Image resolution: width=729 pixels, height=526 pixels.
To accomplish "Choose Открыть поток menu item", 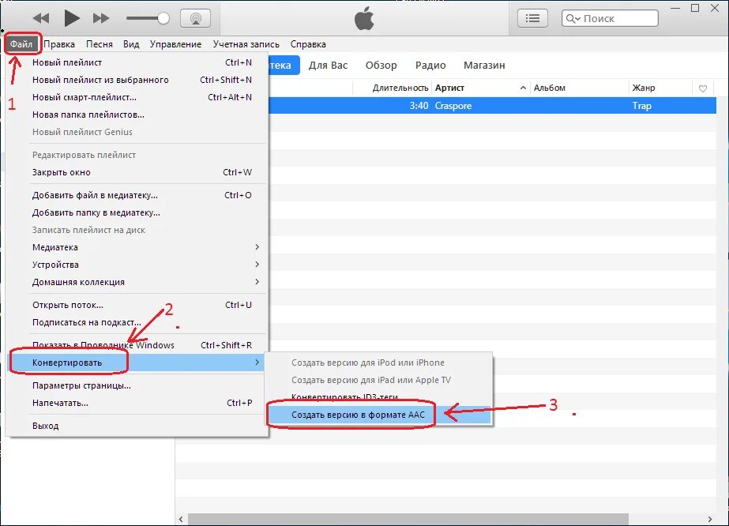I will tap(137, 305).
